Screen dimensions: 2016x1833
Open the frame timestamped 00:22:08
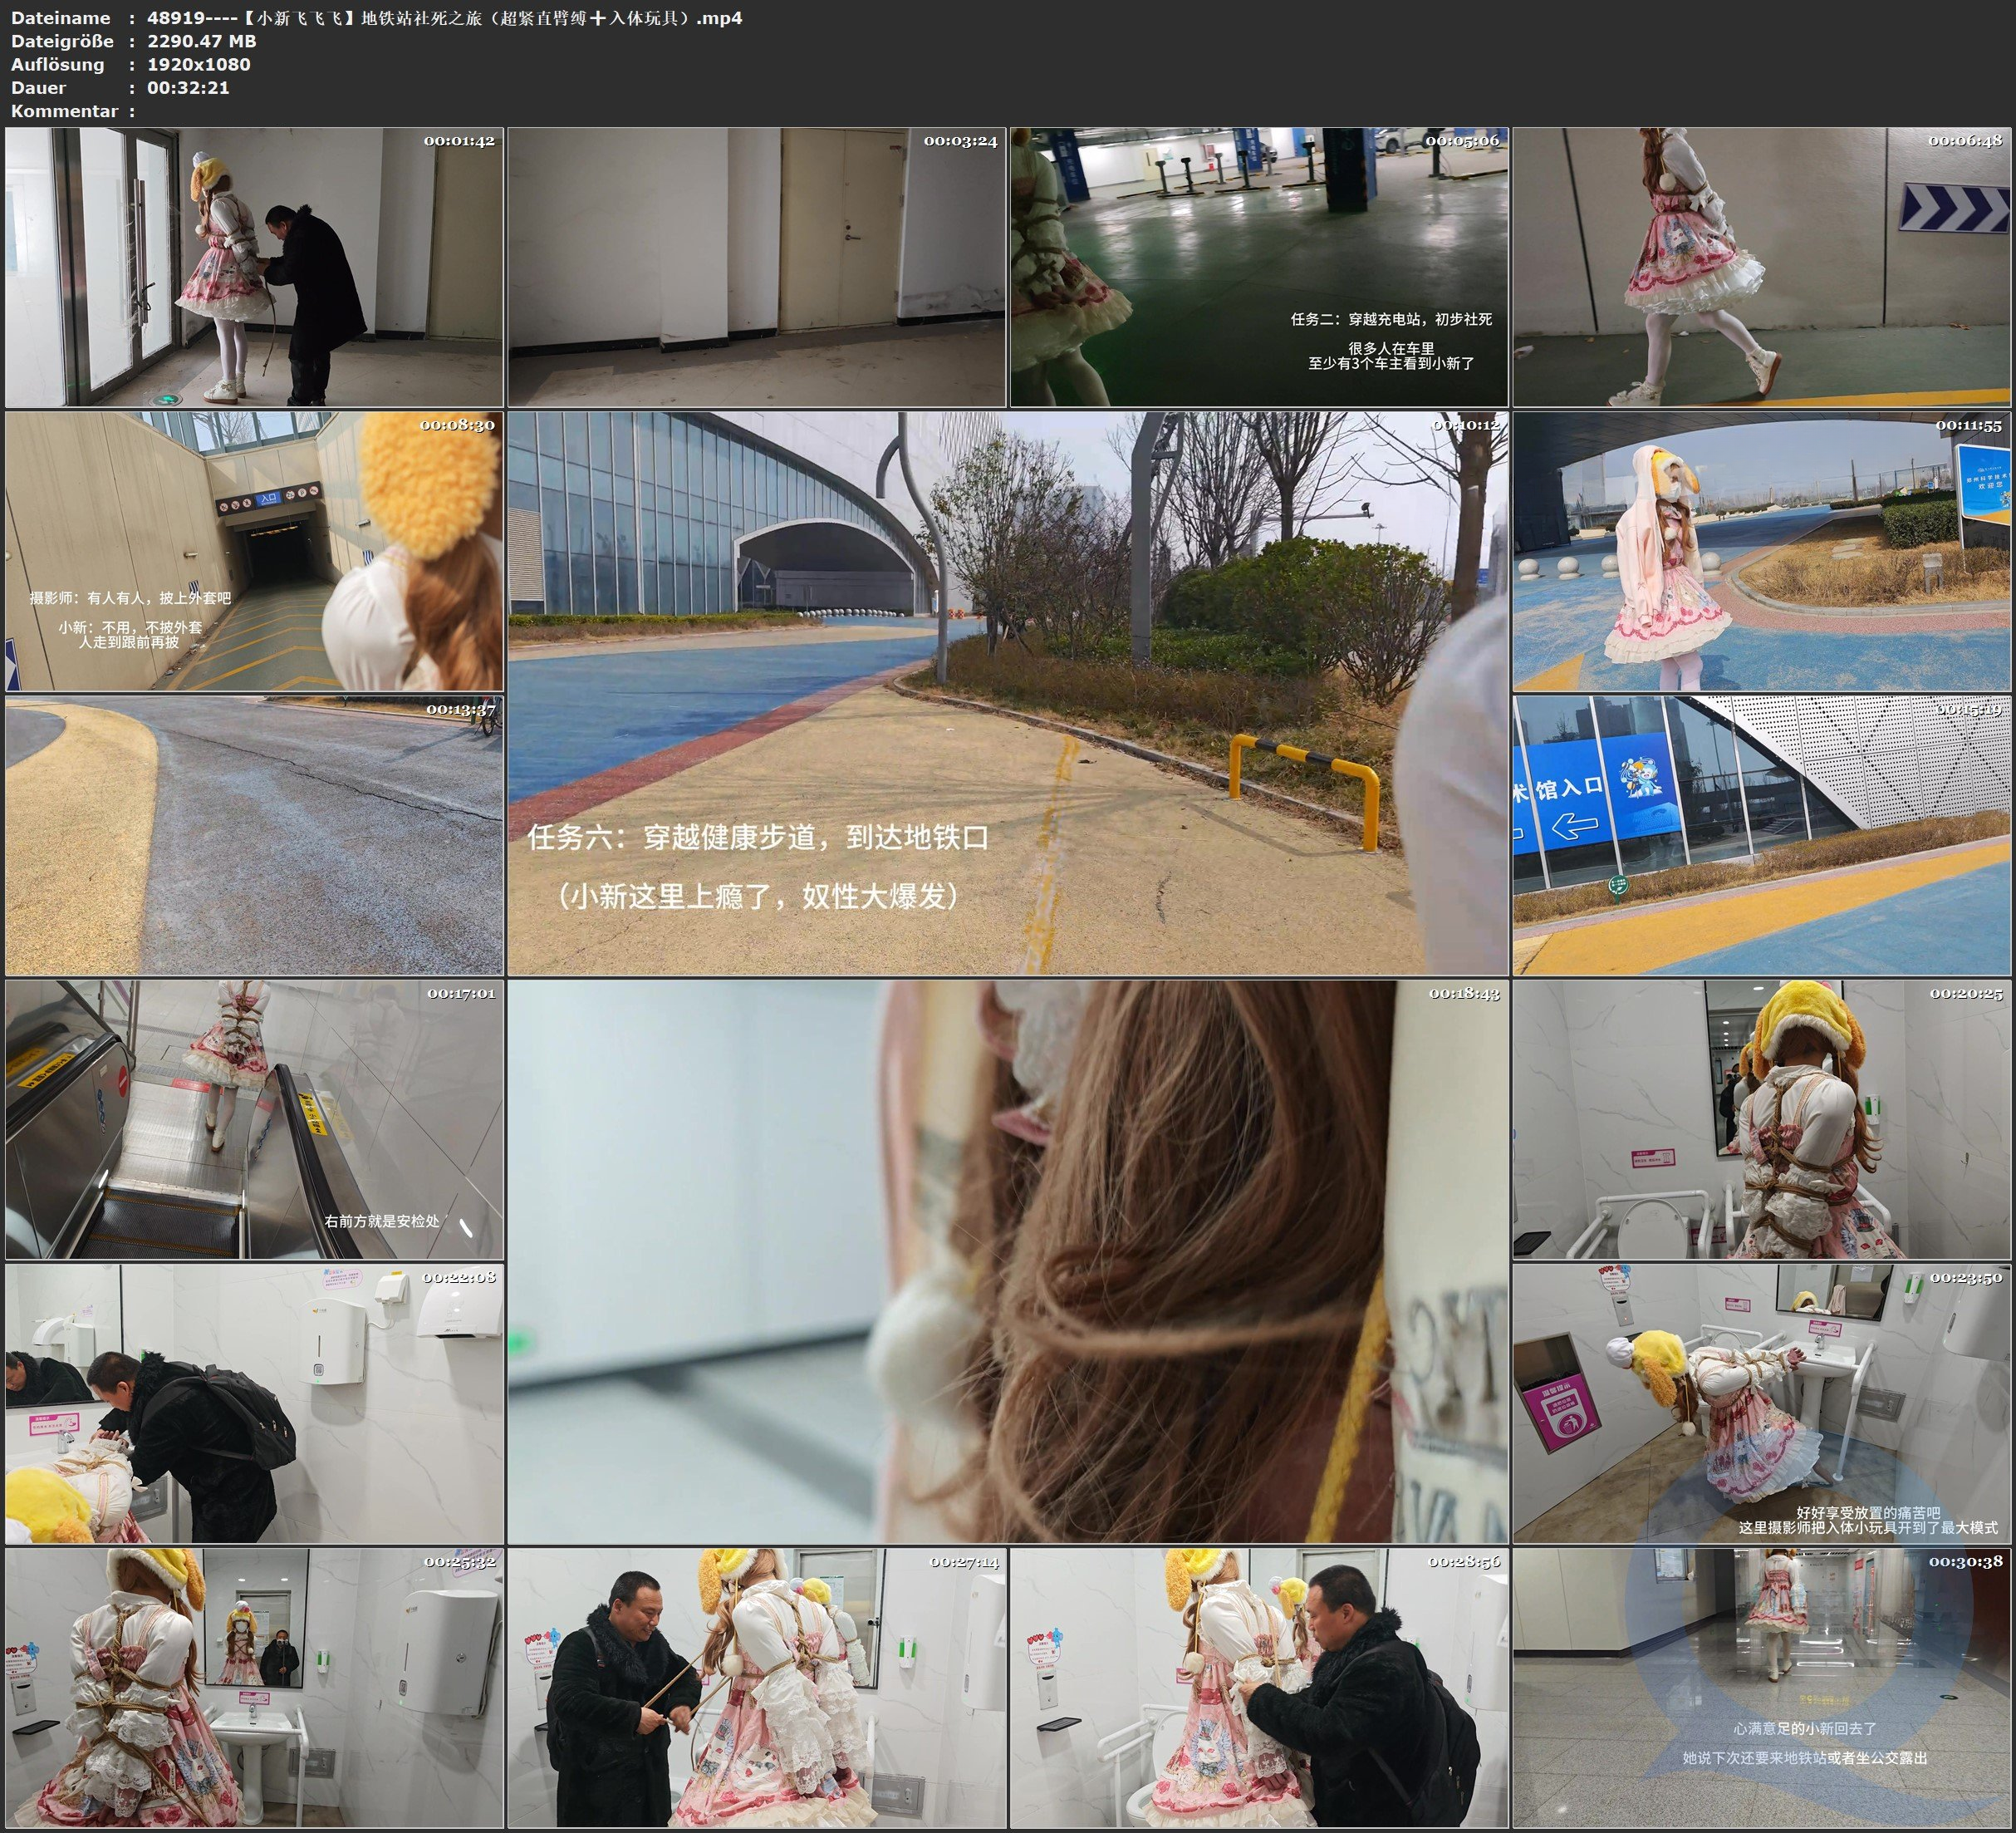tap(254, 1403)
